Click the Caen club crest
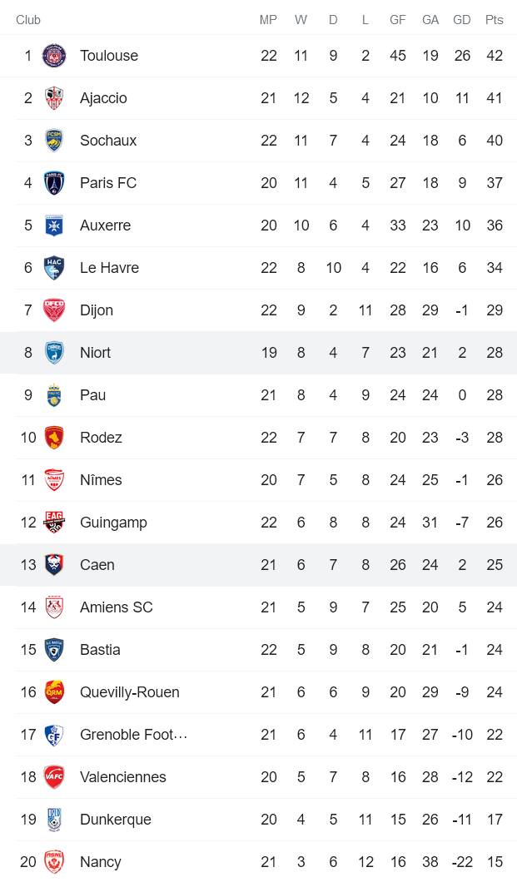Viewport: 517px width, 892px height. [54, 564]
